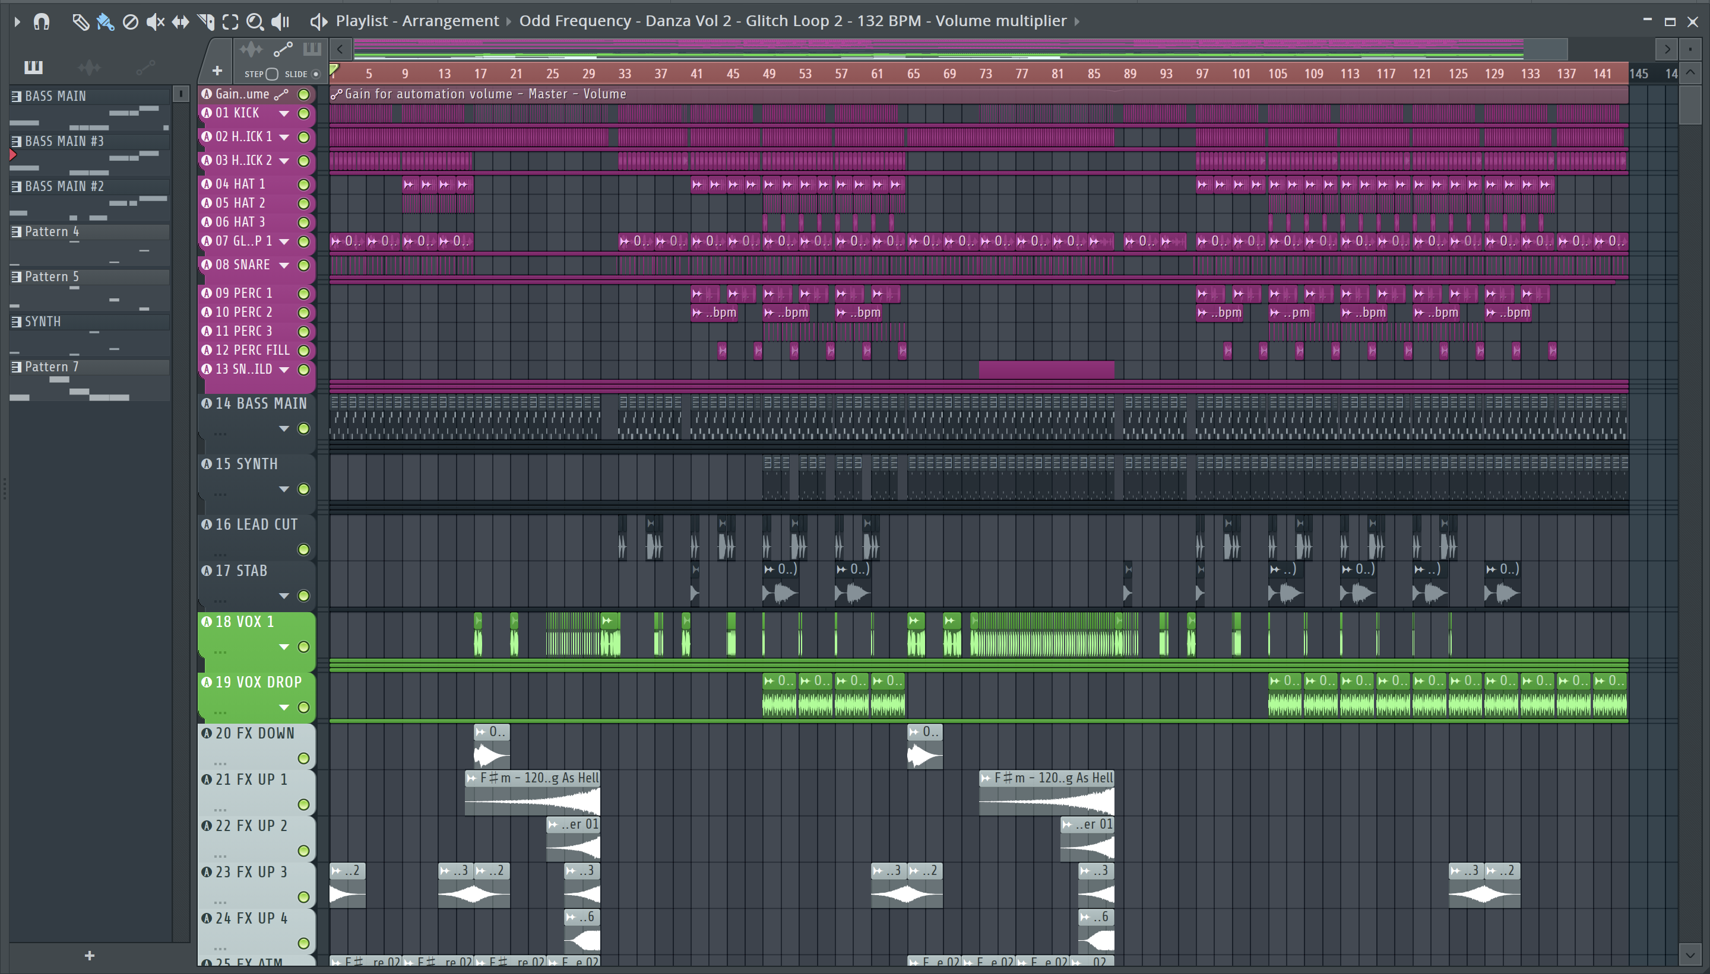Viewport: 1710px width, 974px height.
Task: Select the Delete tool
Action: tap(131, 21)
